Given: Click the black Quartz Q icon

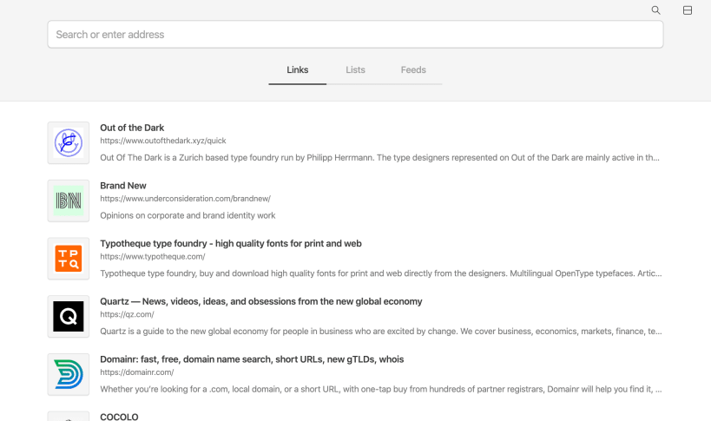Looking at the screenshot, I should 69,316.
